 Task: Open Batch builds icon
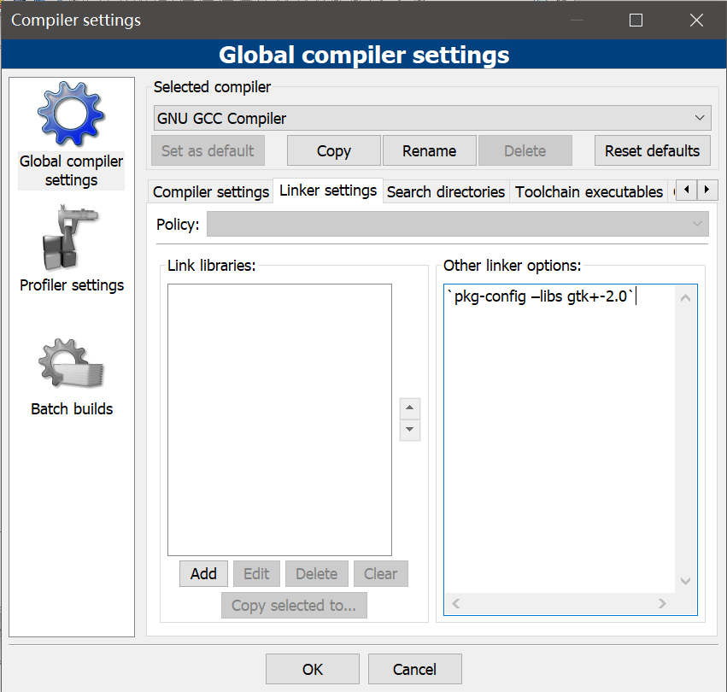tap(71, 364)
